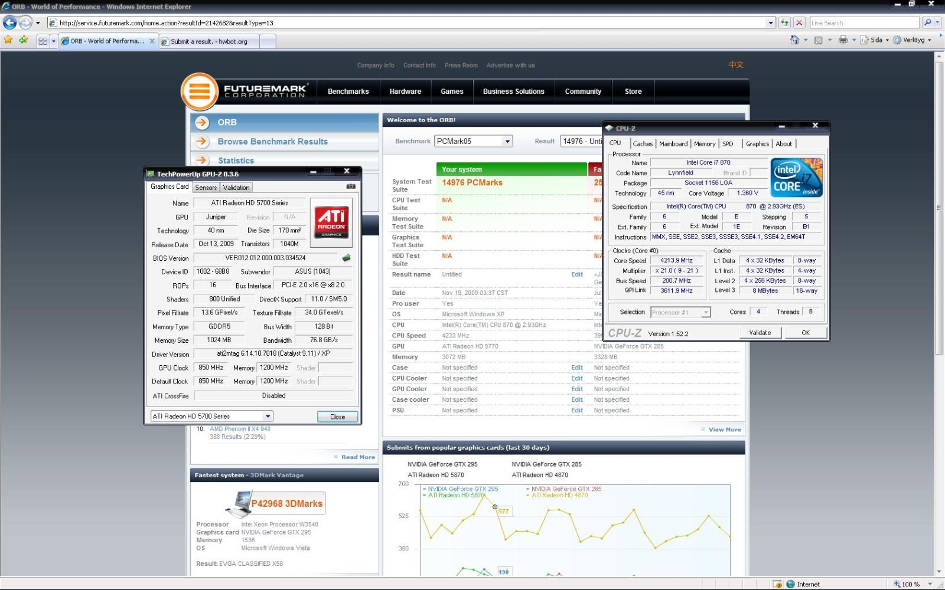The height and width of the screenshot is (590, 945).
Task: Switch to SPD tab in CPU-Z
Action: pos(728,144)
